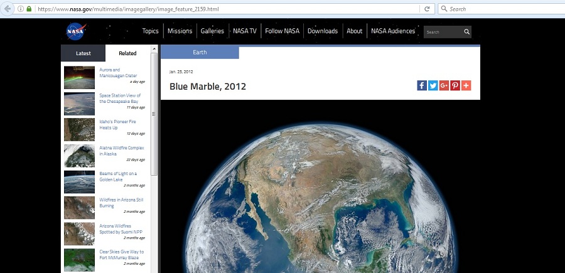The image size is (565, 273).
Task: Click the '12 days ago' timestamp
Action: click(x=136, y=134)
